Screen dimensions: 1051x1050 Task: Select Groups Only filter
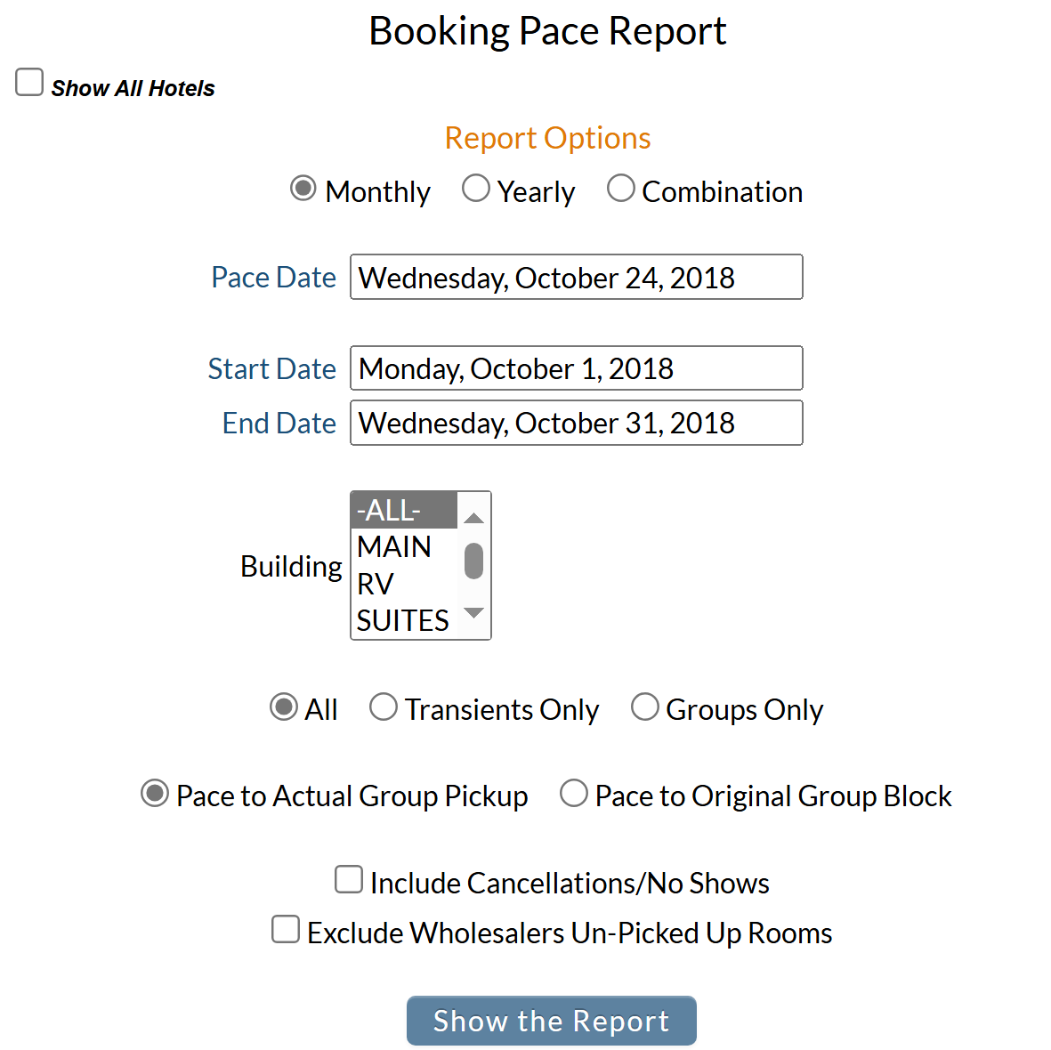tap(645, 706)
